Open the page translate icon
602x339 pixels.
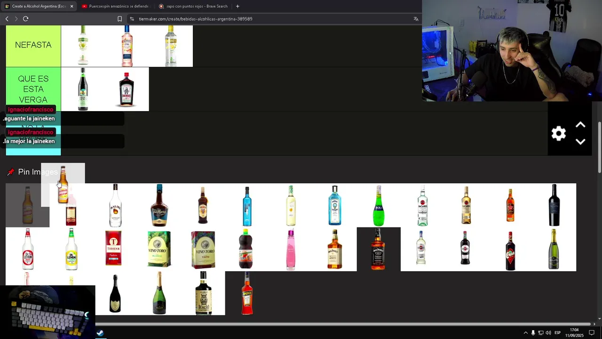coord(416,19)
